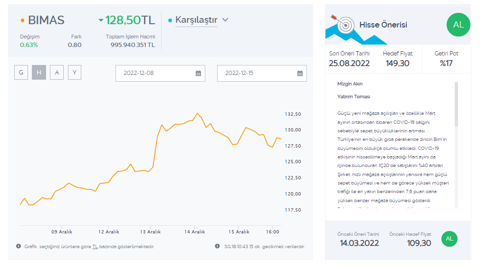
Task: Click the info icon beside Grafik note
Action: click(19, 246)
